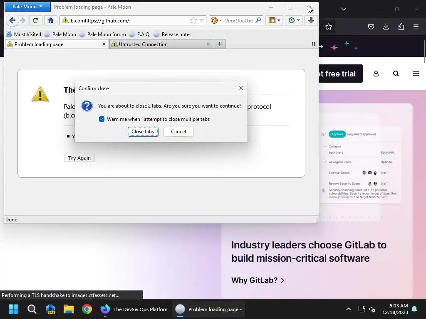
Task: Show all tabs grid icon
Action: [x=314, y=44]
